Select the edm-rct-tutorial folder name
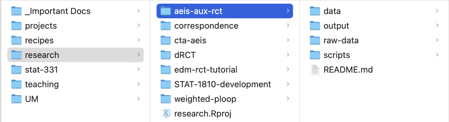This screenshot has height=122, width=449. click(206, 70)
